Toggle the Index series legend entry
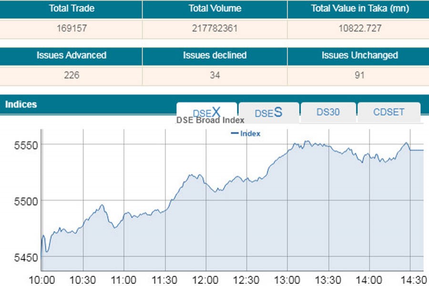This screenshot has width=429, height=286. (x=245, y=133)
